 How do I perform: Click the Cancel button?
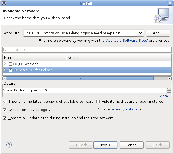131,145
